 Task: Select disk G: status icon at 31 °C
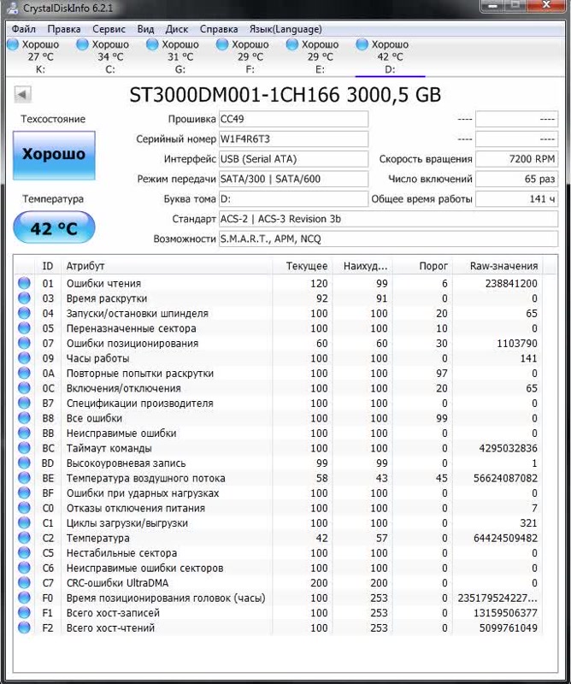pyautogui.click(x=152, y=44)
